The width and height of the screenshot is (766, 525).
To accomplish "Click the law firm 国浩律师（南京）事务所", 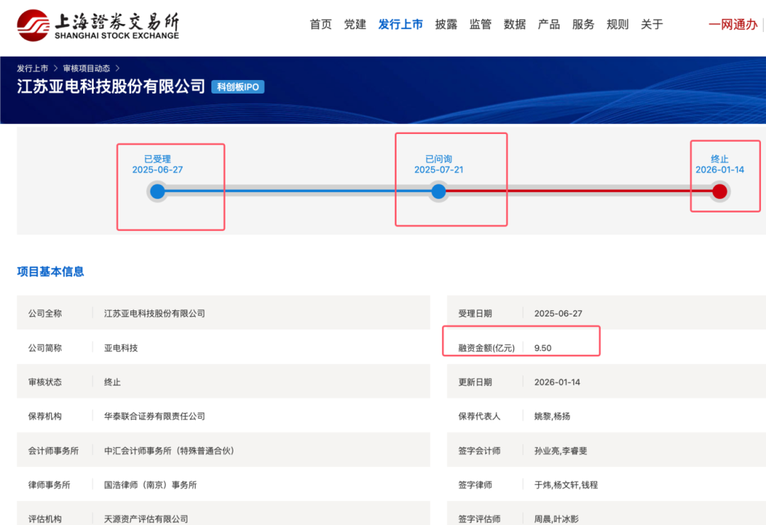I will tap(150, 485).
